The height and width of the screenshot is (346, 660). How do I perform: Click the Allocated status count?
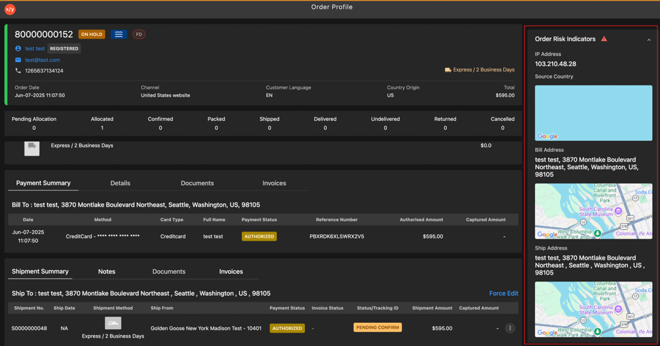pos(102,128)
